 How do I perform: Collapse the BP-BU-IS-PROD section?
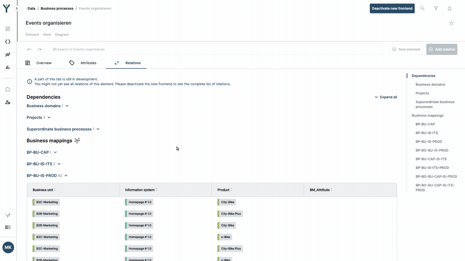click(x=66, y=176)
